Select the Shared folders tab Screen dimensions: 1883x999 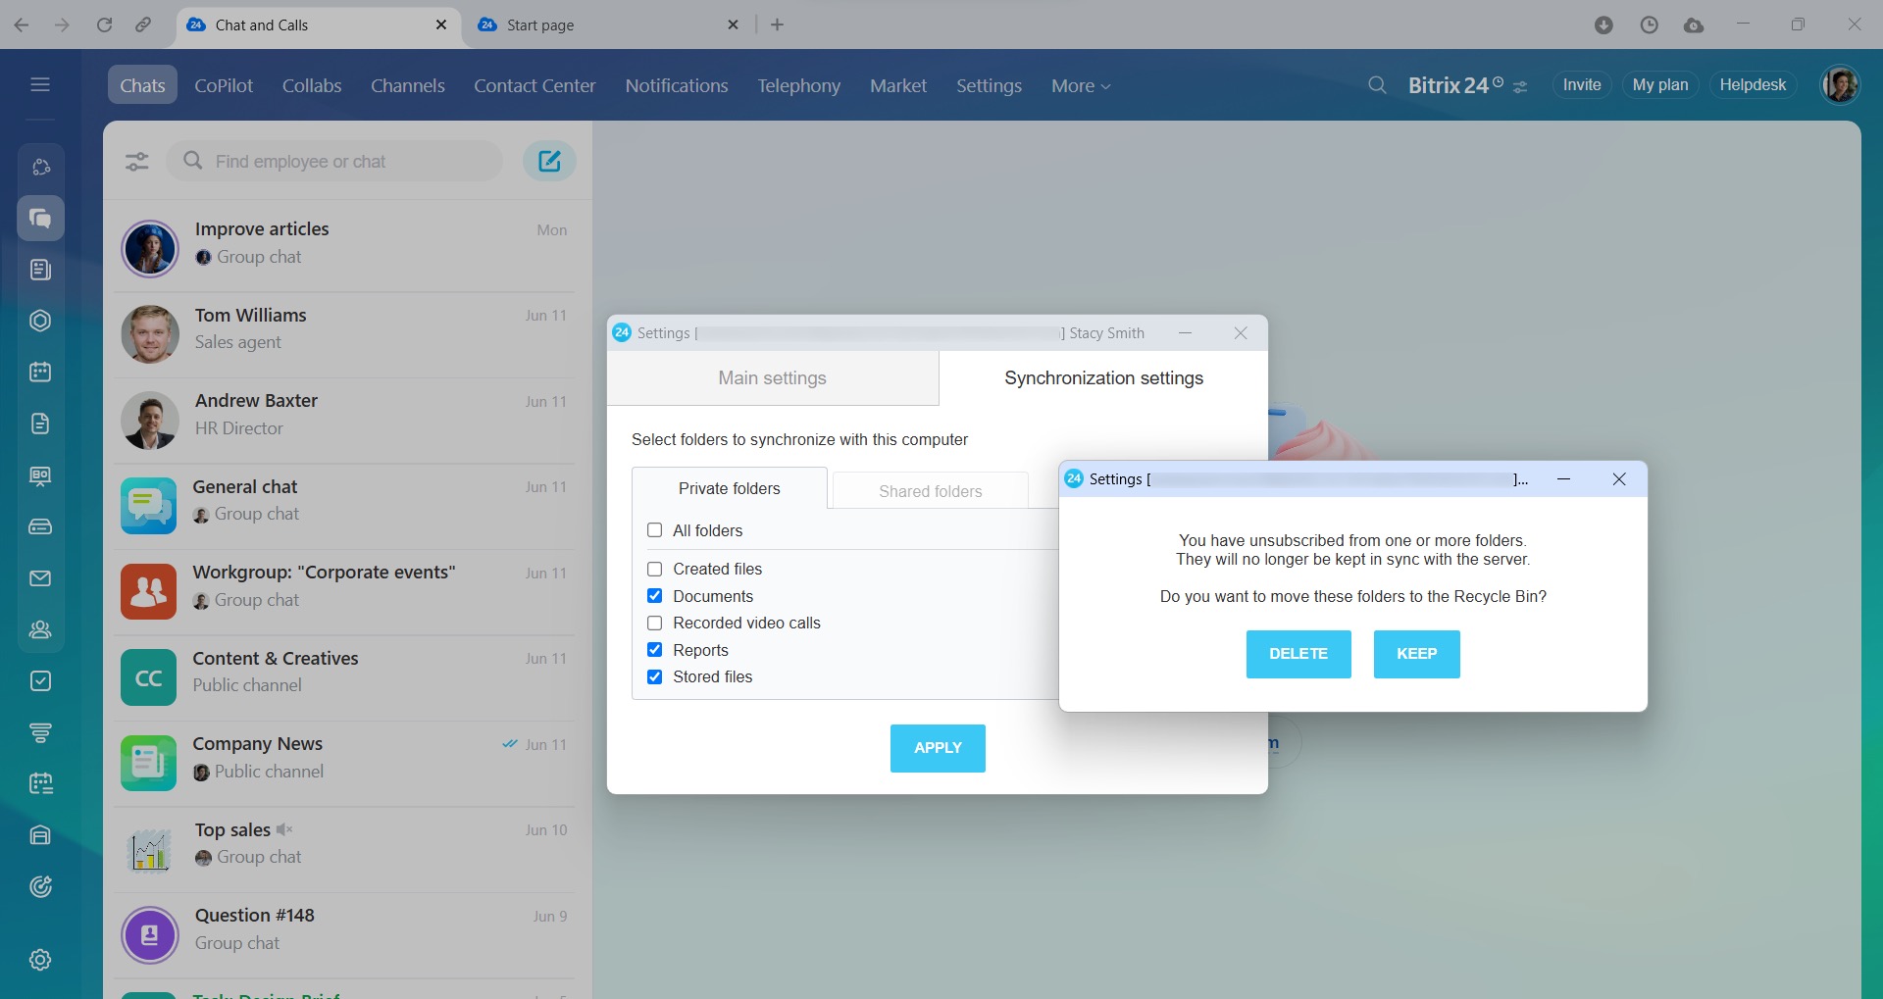[x=930, y=491]
